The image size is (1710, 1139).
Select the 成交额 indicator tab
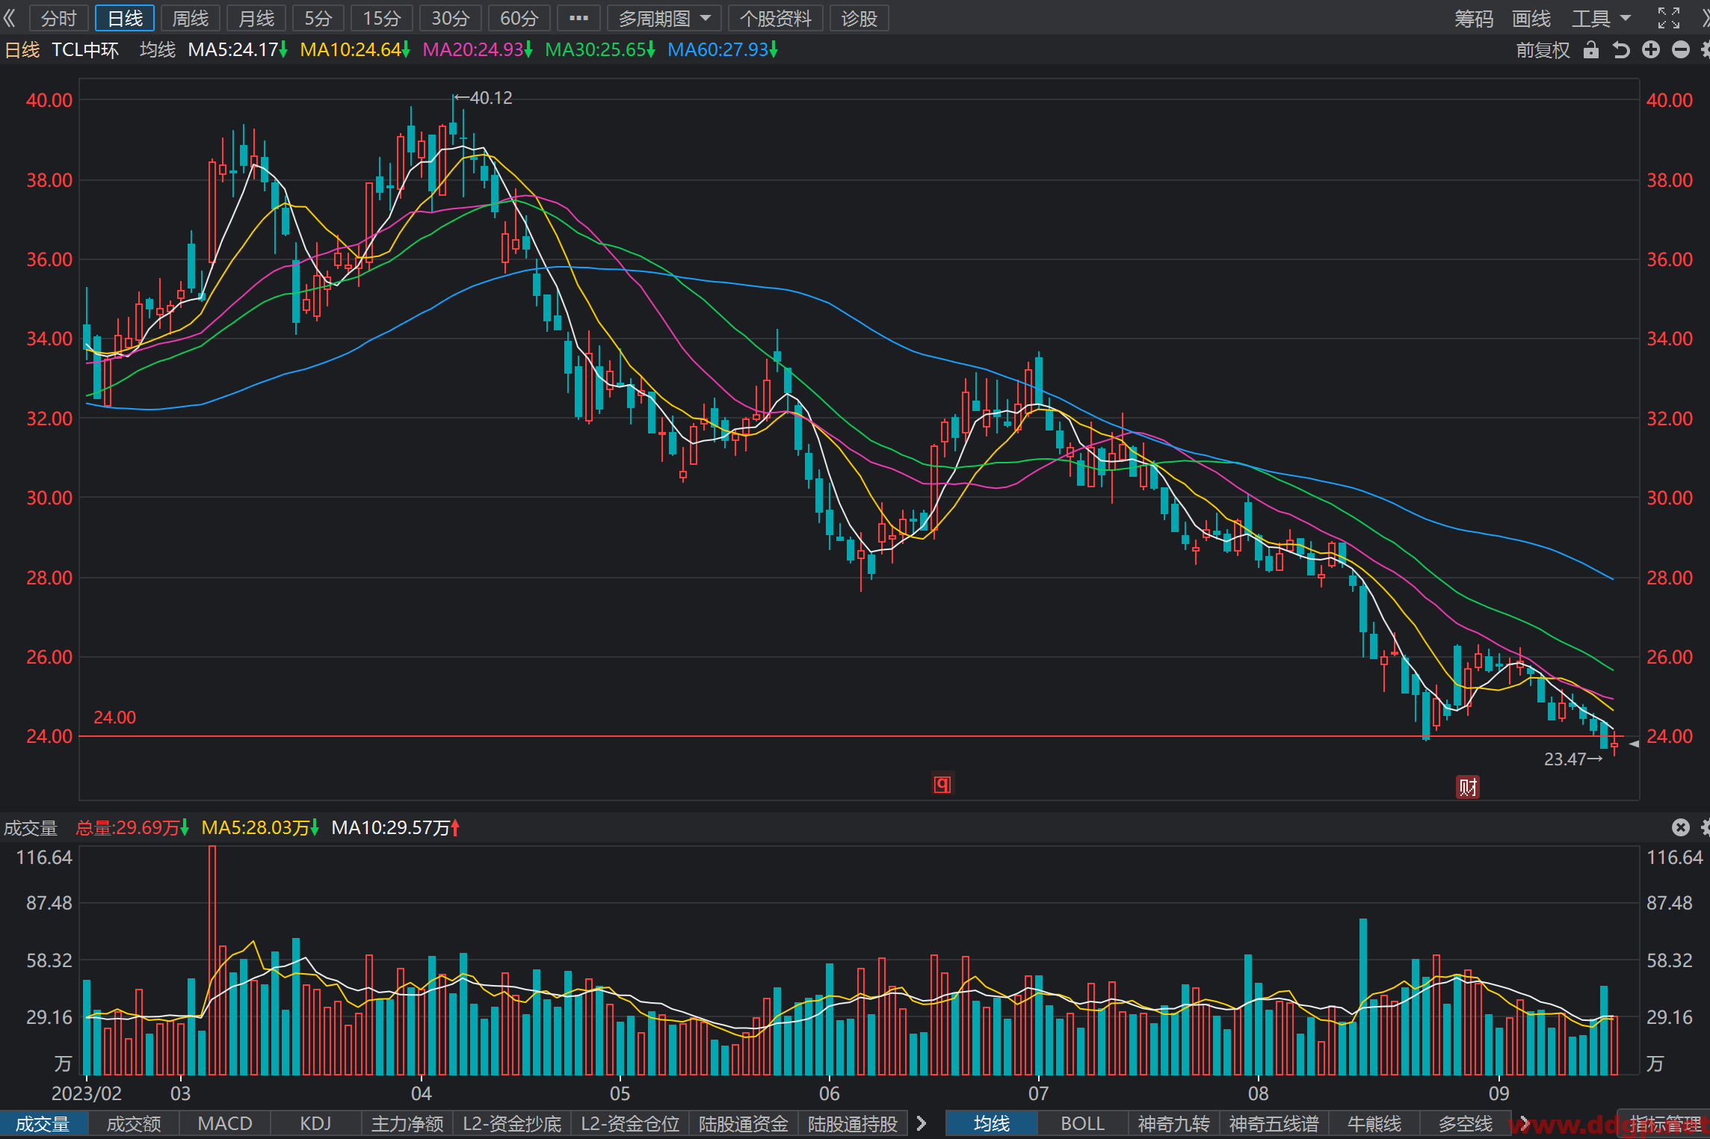pos(134,1124)
